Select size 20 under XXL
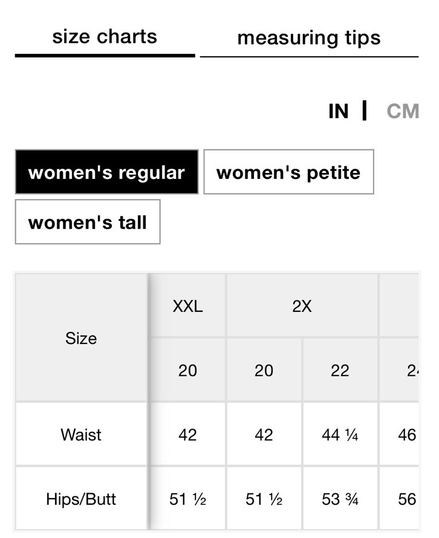439x538 pixels. coord(187,371)
